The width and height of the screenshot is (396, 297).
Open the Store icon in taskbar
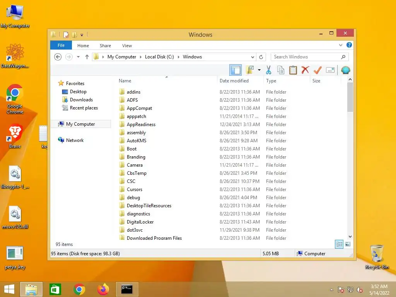coord(55,289)
